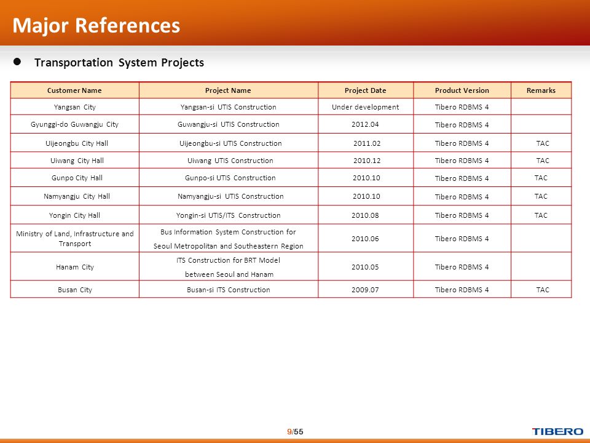The image size is (590, 443).
Task: Click 'Busan-si ITS Construction' cell
Action: click(229, 290)
